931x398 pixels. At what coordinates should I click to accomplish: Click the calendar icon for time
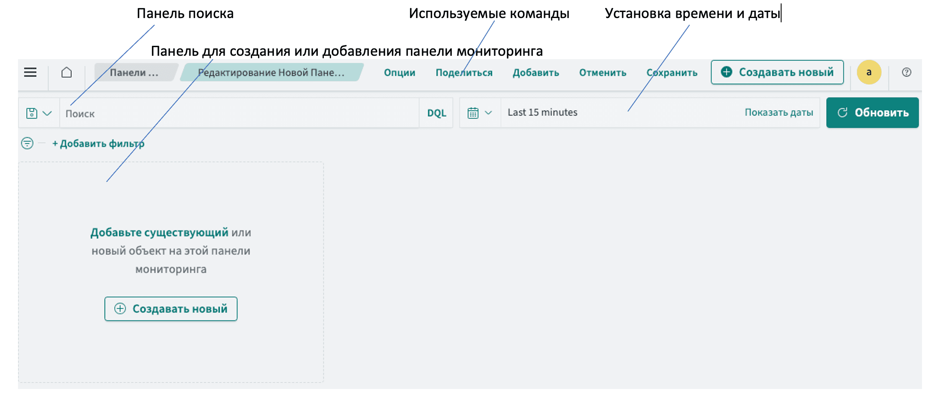click(473, 113)
